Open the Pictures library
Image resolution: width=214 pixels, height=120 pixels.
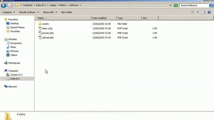(x=14, y=51)
